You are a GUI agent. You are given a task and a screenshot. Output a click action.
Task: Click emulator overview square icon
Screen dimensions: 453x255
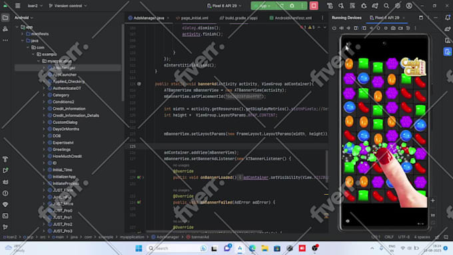click(x=386, y=28)
